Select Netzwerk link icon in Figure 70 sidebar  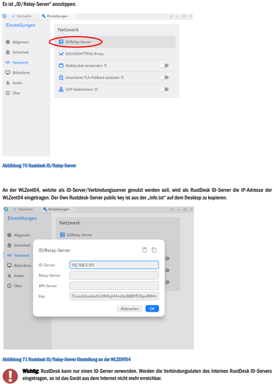(8, 62)
